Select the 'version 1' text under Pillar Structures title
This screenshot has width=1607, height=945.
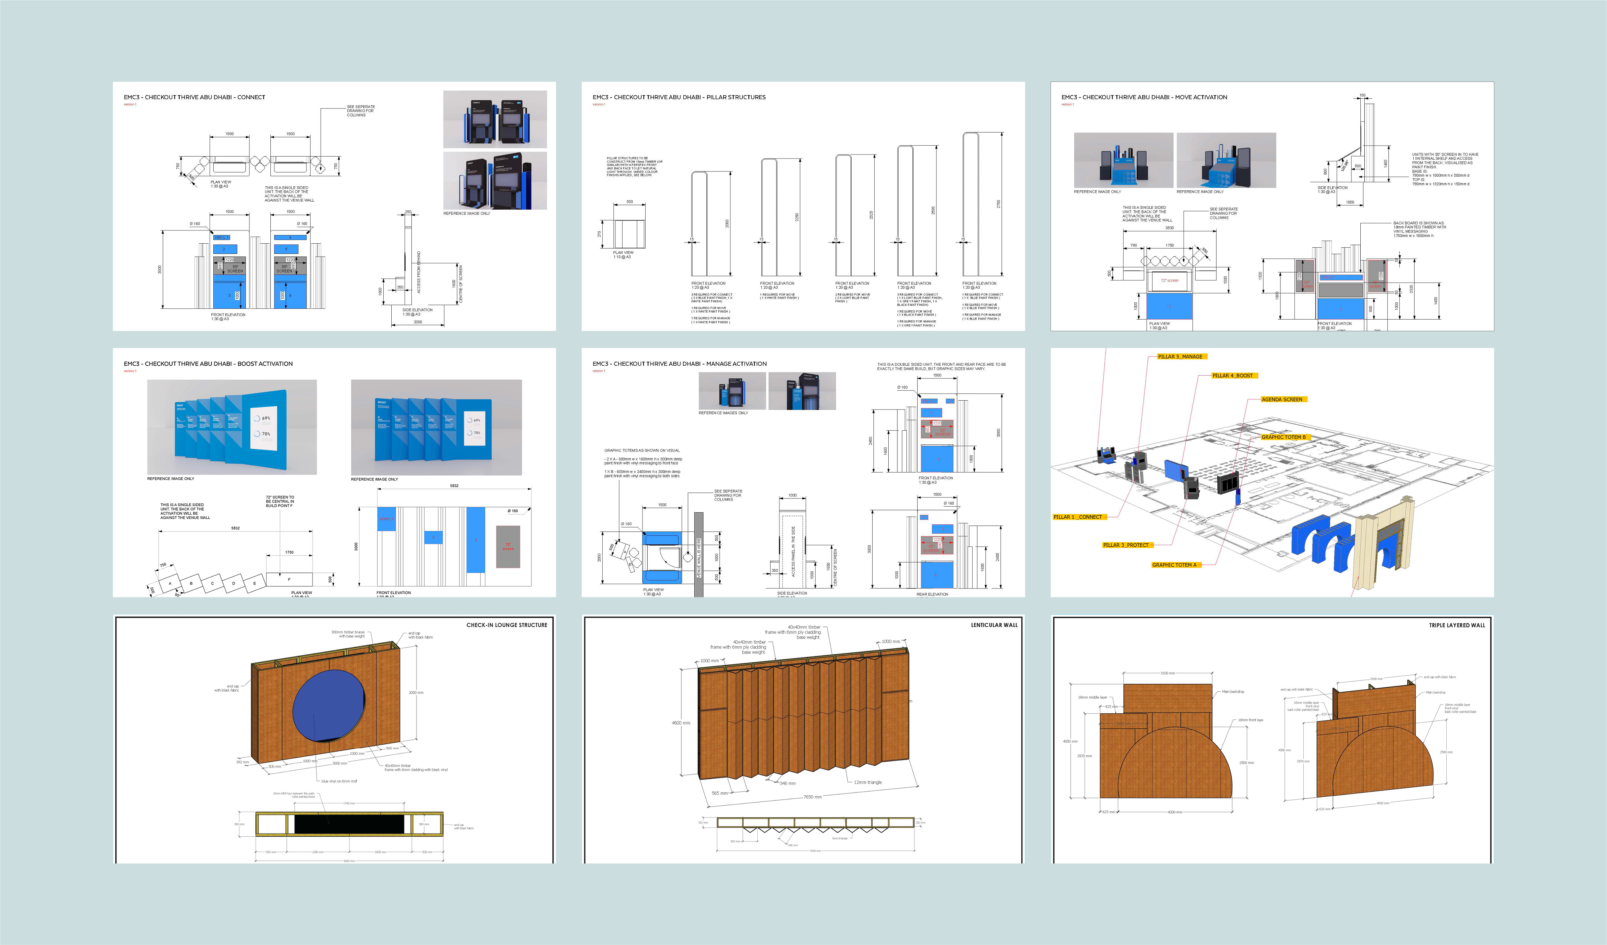(599, 104)
